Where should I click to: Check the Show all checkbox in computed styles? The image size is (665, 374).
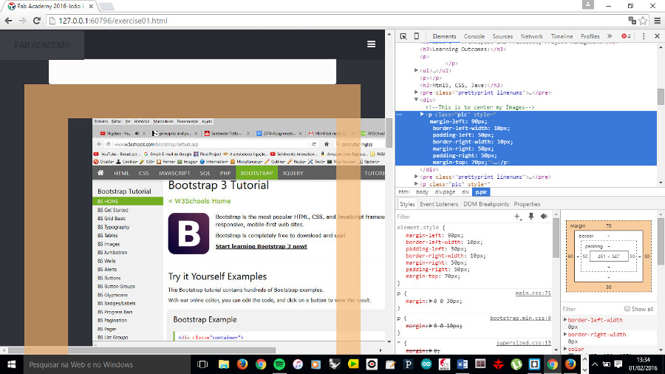627,309
